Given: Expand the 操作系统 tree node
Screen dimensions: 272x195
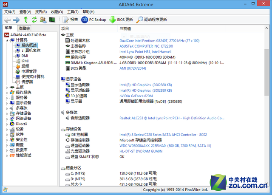Looking at the screenshot, I should point(7,92).
